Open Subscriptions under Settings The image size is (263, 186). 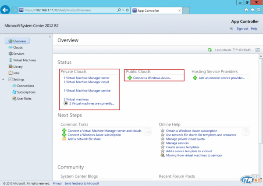point(26,92)
